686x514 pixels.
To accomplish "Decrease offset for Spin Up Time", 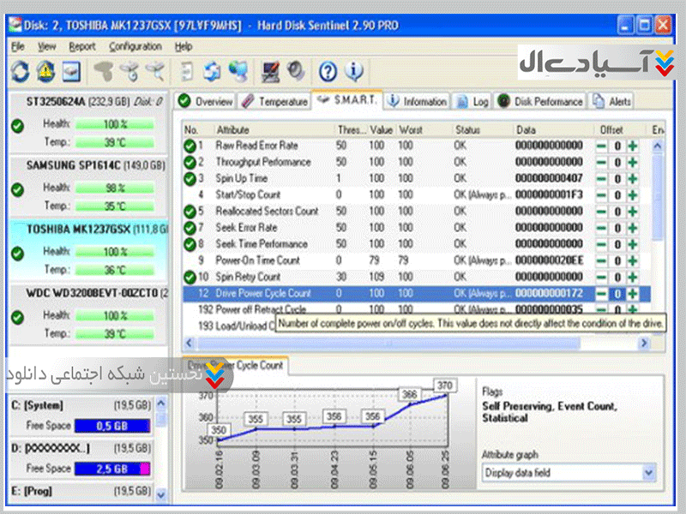I will click(x=601, y=179).
